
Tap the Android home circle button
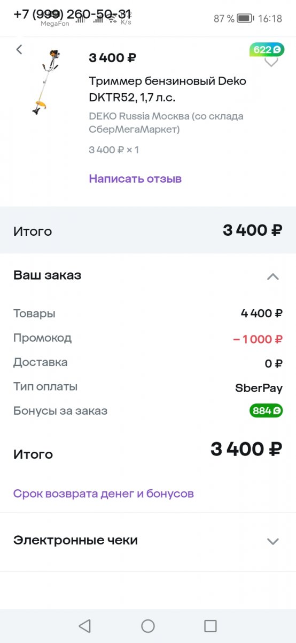148,626
